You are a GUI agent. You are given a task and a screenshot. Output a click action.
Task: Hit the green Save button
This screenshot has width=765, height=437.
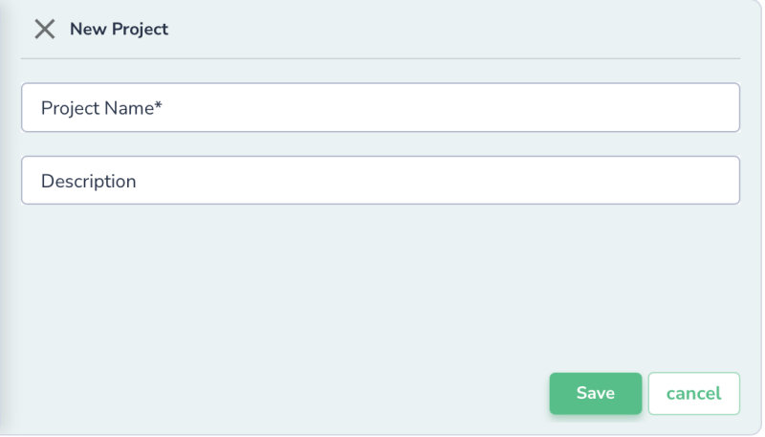[595, 393]
